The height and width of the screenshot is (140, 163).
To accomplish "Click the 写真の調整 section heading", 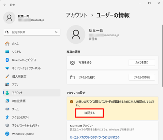I will (73, 52).
